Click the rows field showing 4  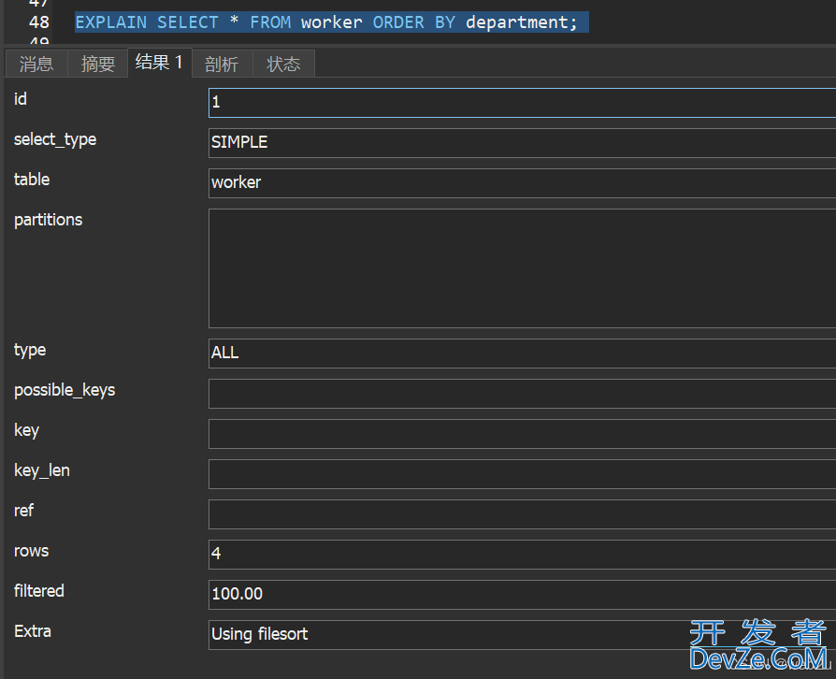[522, 555]
